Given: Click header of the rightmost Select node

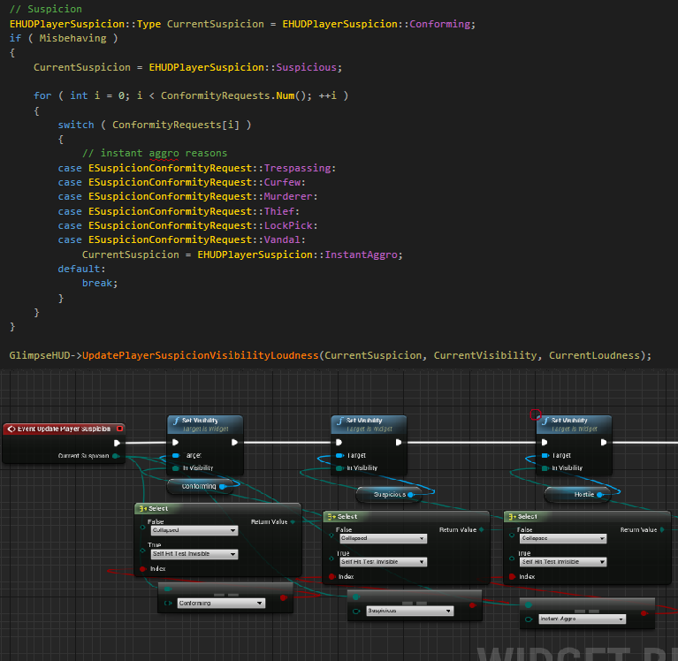Looking at the screenshot, I should pyautogui.click(x=587, y=517).
